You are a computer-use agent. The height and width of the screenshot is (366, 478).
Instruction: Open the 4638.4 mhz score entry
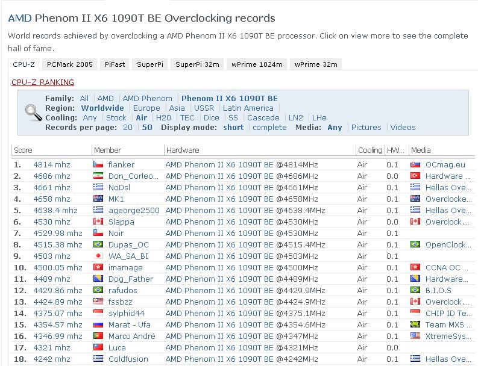55,211
